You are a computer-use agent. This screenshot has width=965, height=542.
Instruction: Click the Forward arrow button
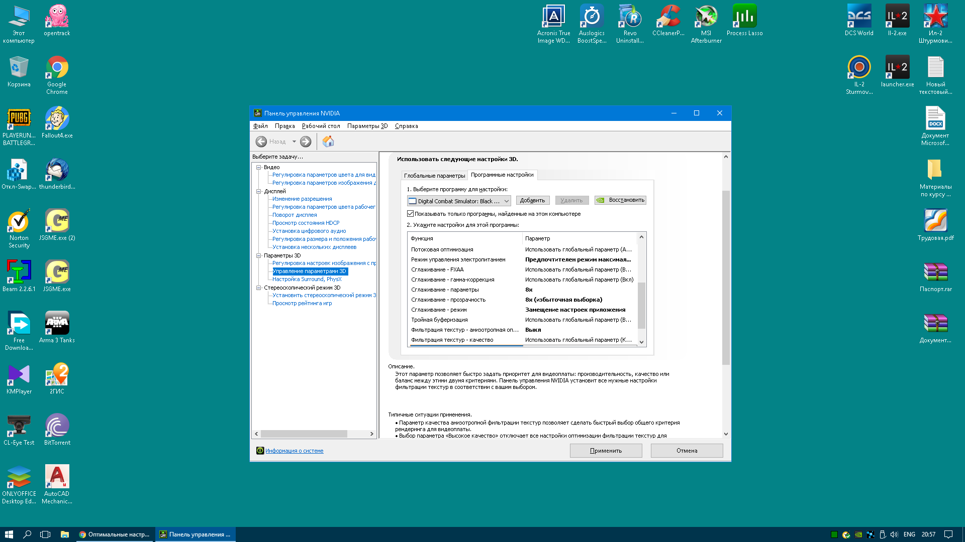[306, 142]
